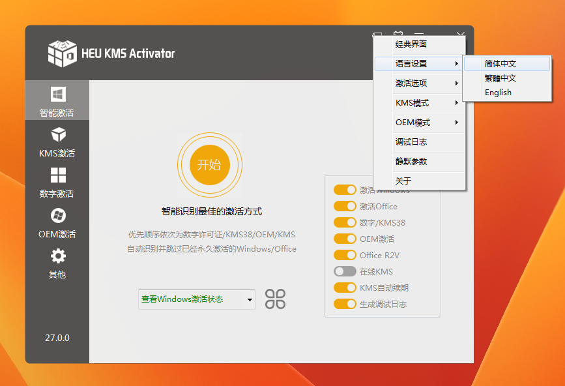The image size is (565, 386).
Task: Click the HEU KMS Activator title text
Action: point(128,53)
